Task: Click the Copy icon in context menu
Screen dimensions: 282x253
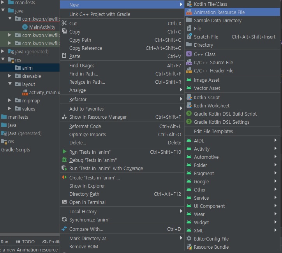Action: pos(64,31)
